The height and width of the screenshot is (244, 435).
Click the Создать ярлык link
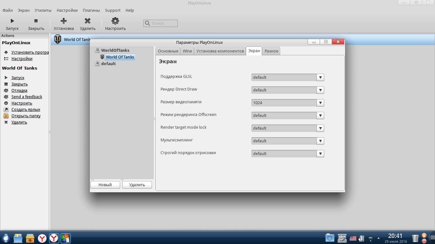26,110
